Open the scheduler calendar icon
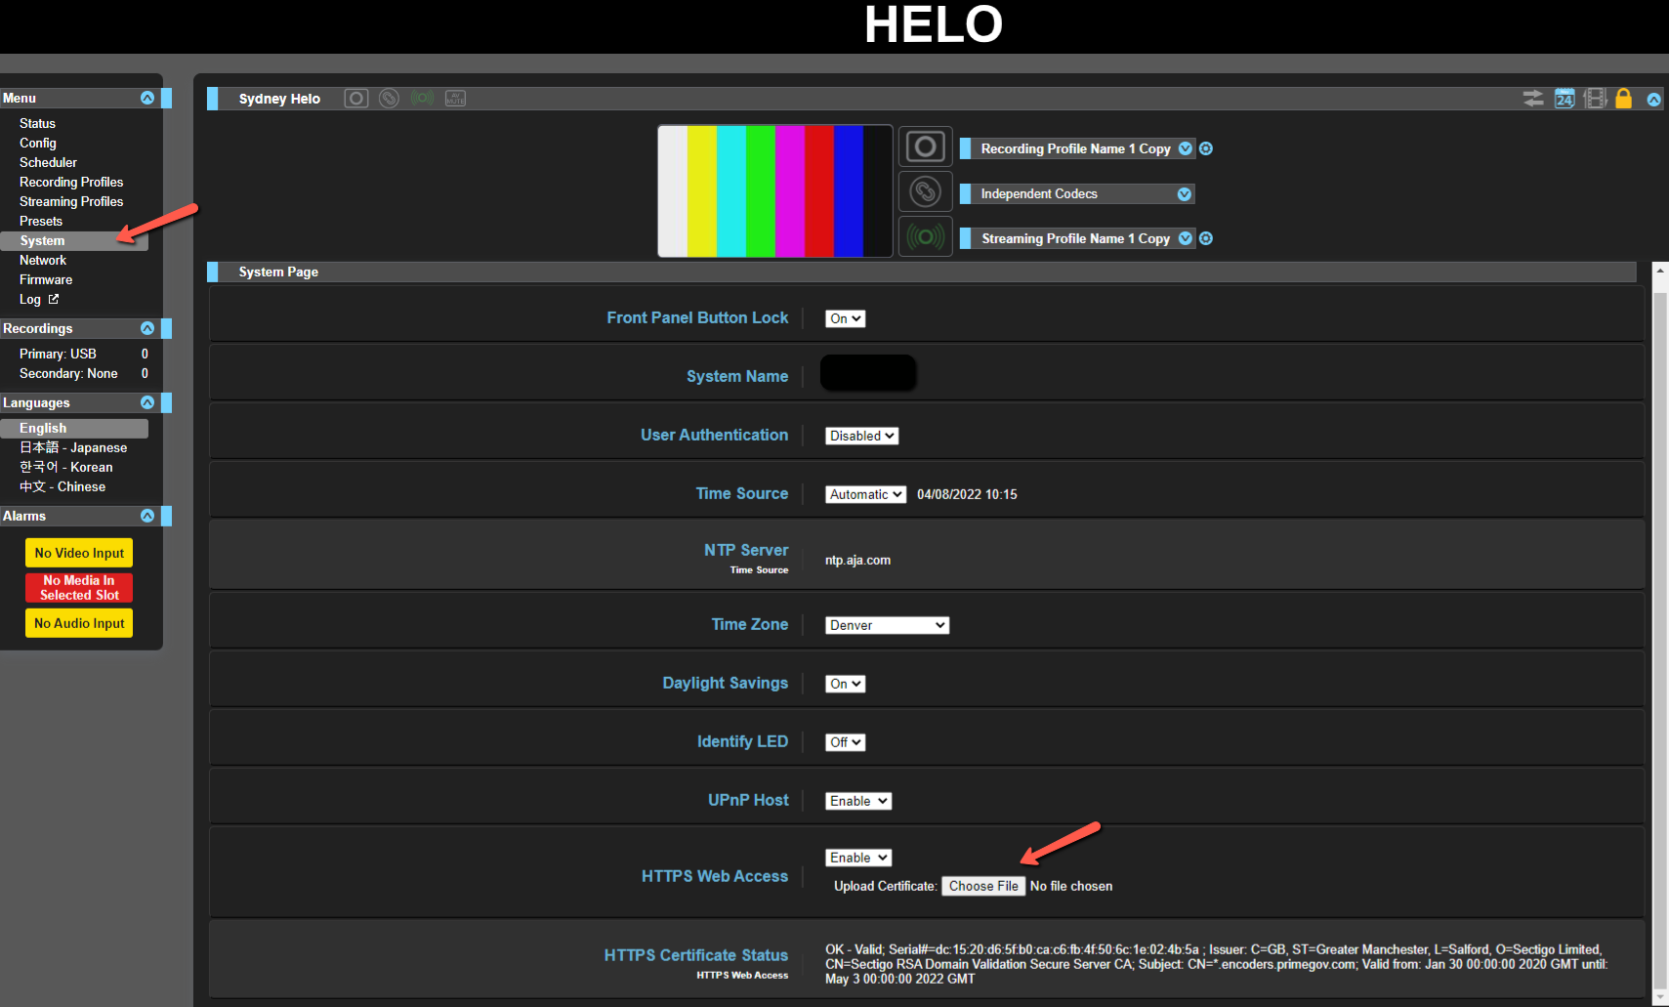 pos(1565,99)
